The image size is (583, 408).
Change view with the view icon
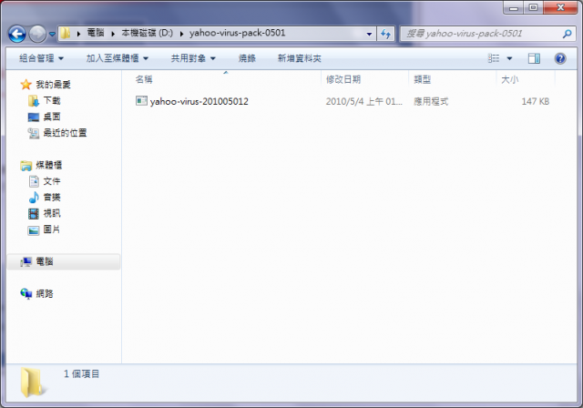point(494,58)
